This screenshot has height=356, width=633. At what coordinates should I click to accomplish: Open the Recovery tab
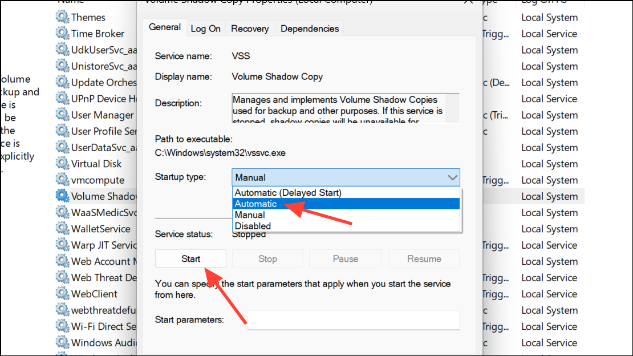pos(250,29)
